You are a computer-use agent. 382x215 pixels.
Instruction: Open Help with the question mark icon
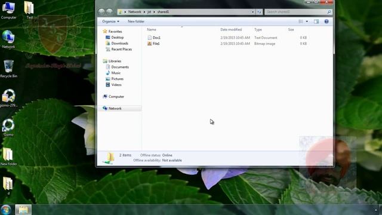tap(326, 21)
